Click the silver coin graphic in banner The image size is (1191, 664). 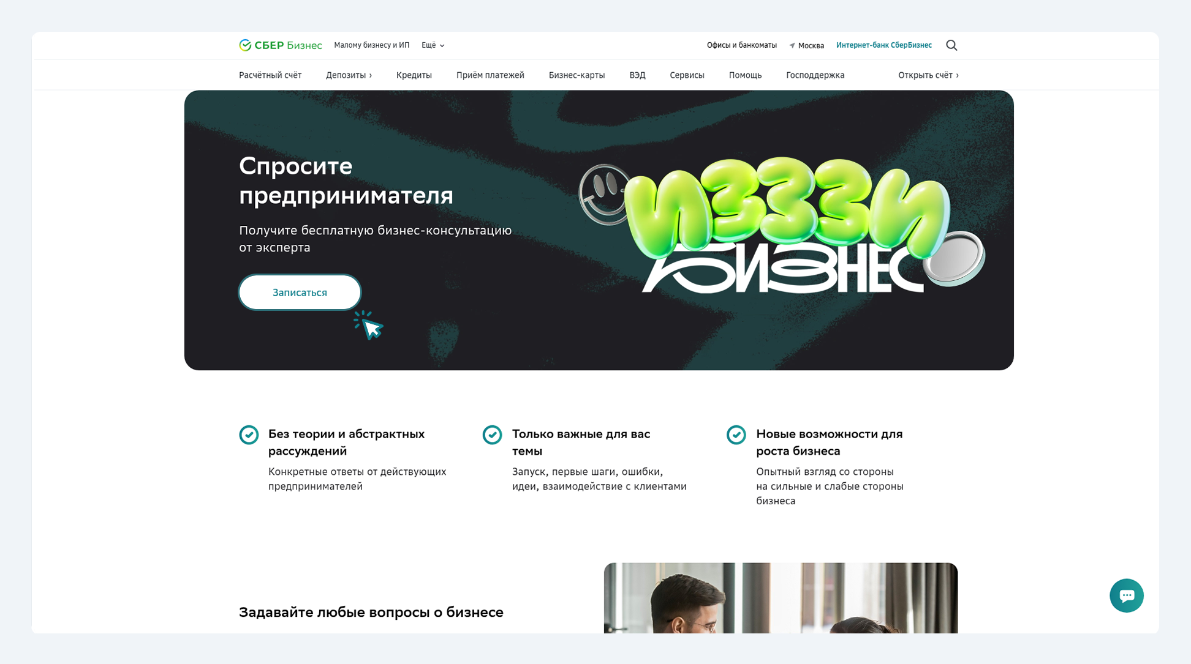coord(955,258)
